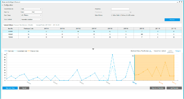184x99 pixels.
Task: Click the forecast boundary drag handle icon
Action: (133, 56)
